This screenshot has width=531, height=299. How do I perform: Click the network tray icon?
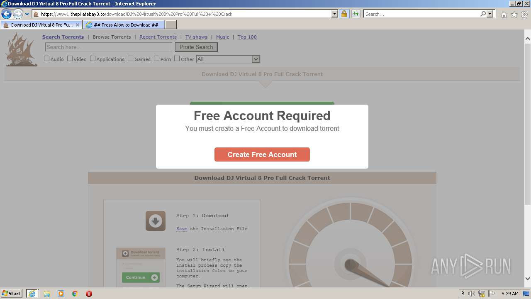point(482,294)
